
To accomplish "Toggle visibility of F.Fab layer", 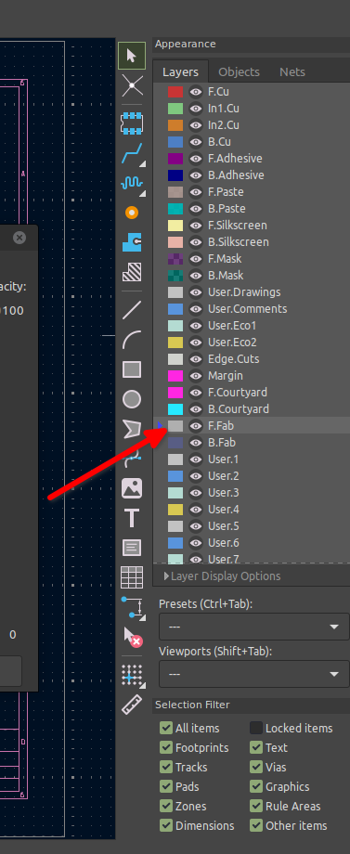I will (x=196, y=426).
